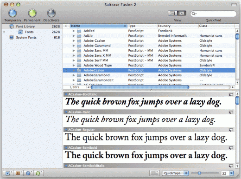Select the Fonts set icon
The image size is (241, 179).
point(20,32)
